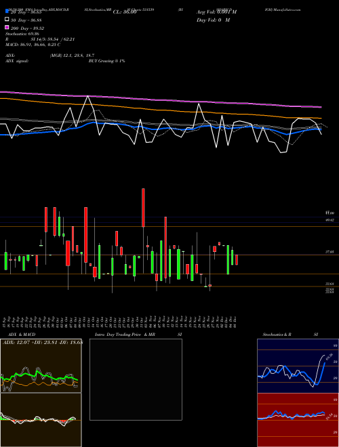Select the '50 Day = 36.88' legend text
The width and height of the screenshot is (339, 447).
tap(26, 20)
